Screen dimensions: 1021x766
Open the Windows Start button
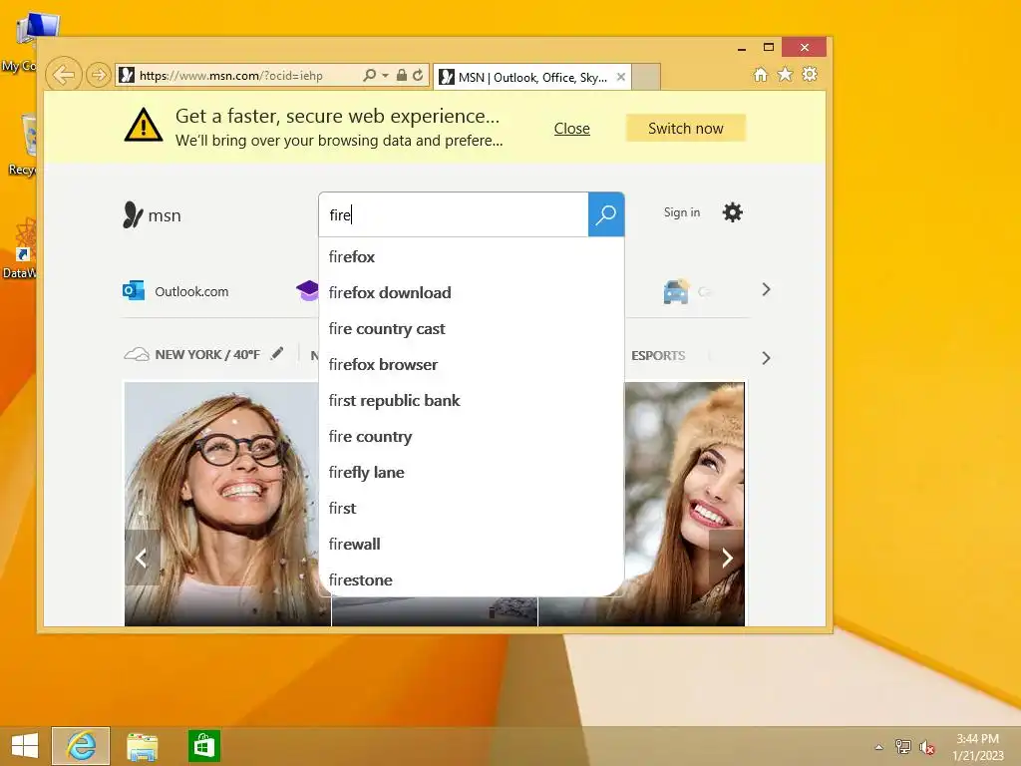25,746
